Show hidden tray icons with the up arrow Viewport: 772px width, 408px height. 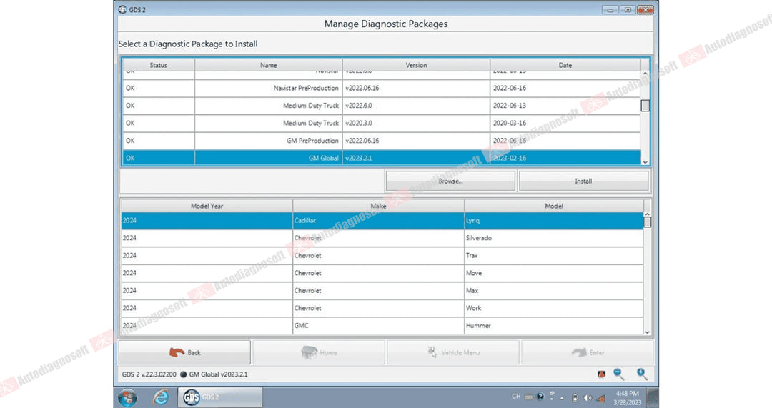[562, 398]
